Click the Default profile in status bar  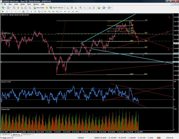tap(81, 138)
